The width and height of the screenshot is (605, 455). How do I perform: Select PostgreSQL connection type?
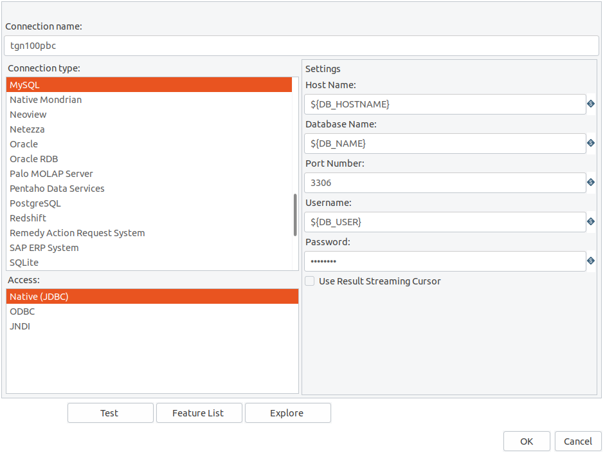[149, 203]
